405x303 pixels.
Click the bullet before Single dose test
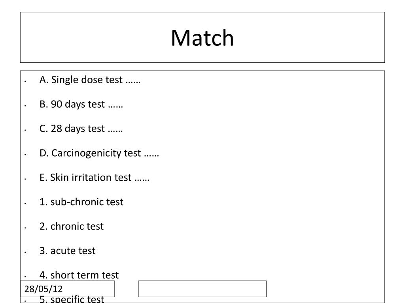pyautogui.click(x=25, y=81)
